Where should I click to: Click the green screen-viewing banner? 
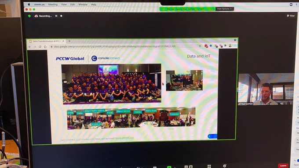(187, 9)
